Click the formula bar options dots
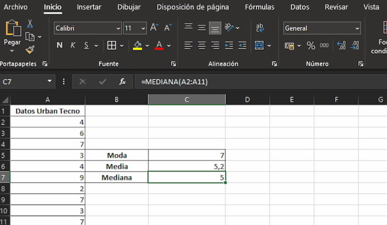 pyautogui.click(x=64, y=81)
